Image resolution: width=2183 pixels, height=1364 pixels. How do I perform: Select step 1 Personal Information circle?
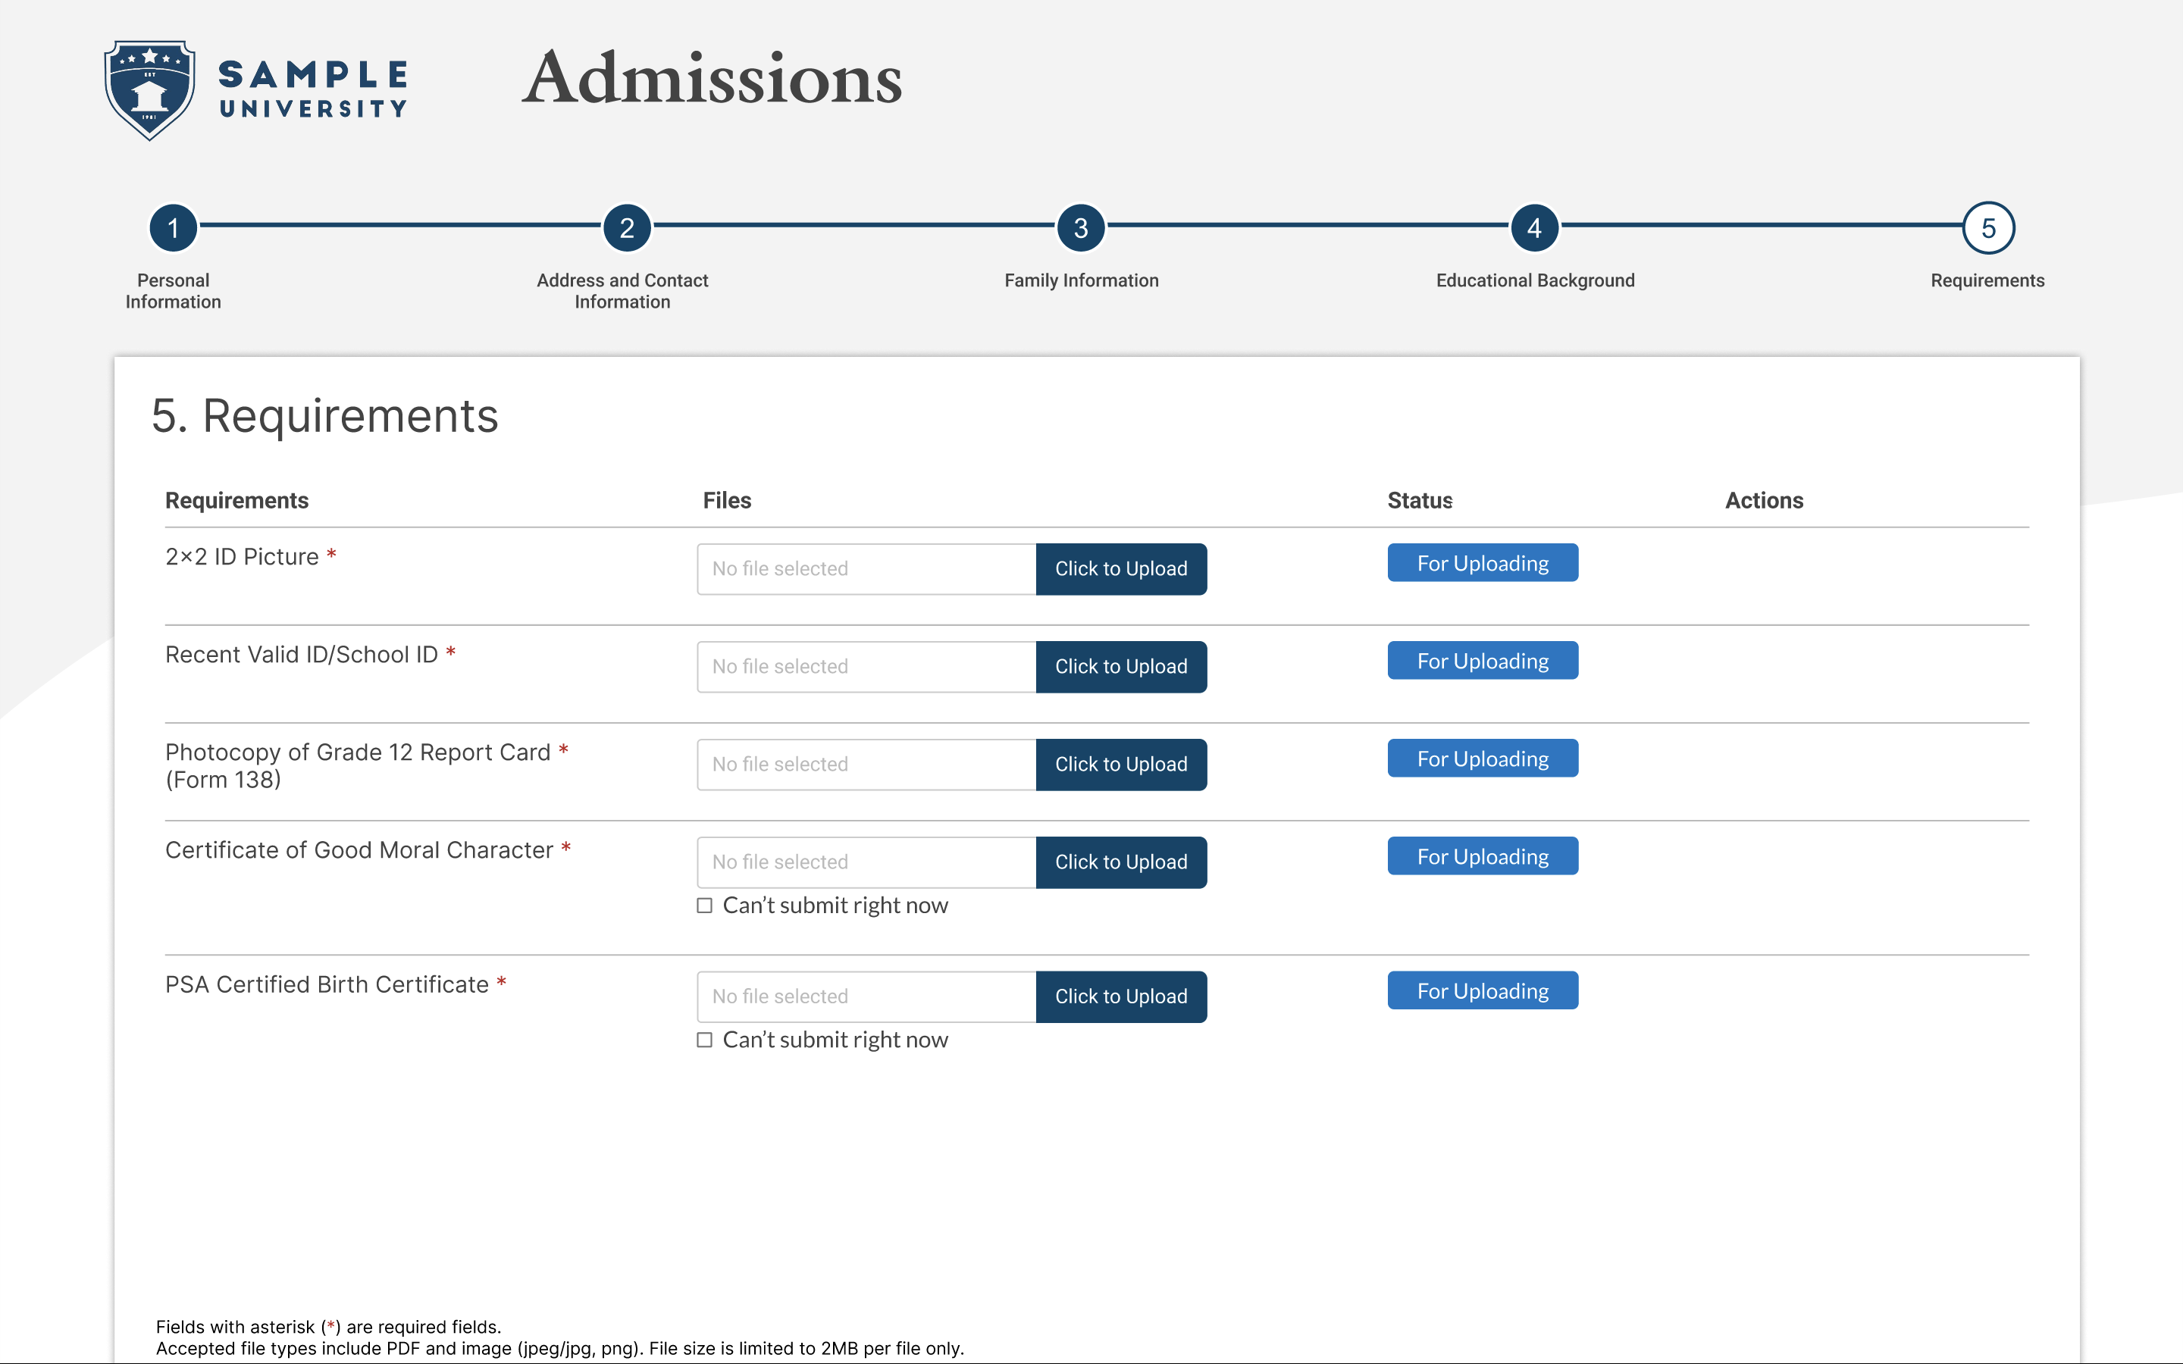(x=172, y=228)
